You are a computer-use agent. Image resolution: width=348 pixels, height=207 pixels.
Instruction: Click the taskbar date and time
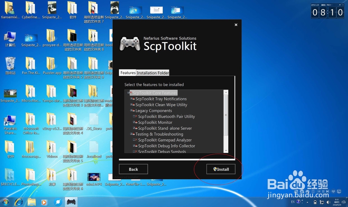[x=337, y=202]
